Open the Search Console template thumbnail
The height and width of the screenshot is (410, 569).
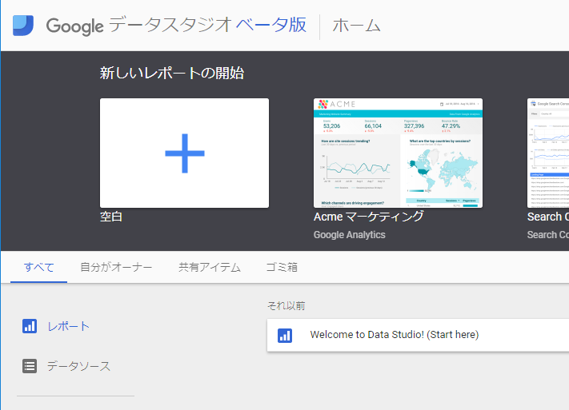click(x=548, y=153)
